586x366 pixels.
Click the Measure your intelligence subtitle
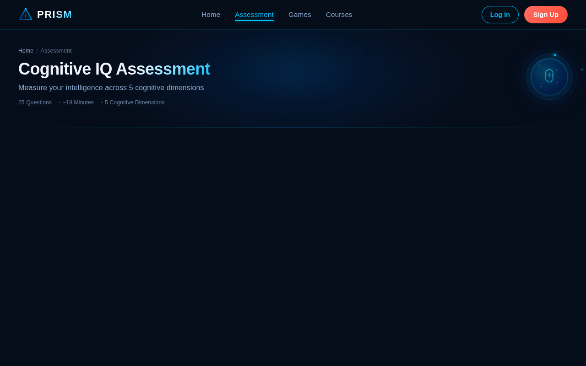(111, 87)
